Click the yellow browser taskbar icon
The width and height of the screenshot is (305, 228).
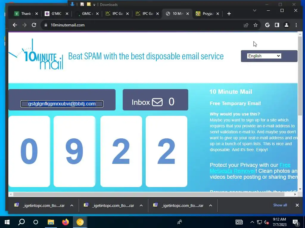80,222
